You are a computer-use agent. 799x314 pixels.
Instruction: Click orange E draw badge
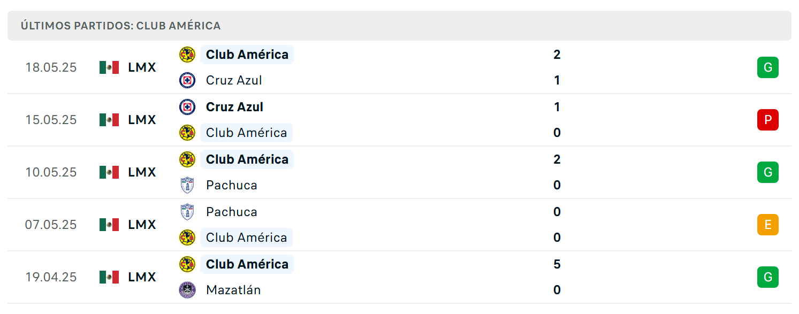point(768,225)
